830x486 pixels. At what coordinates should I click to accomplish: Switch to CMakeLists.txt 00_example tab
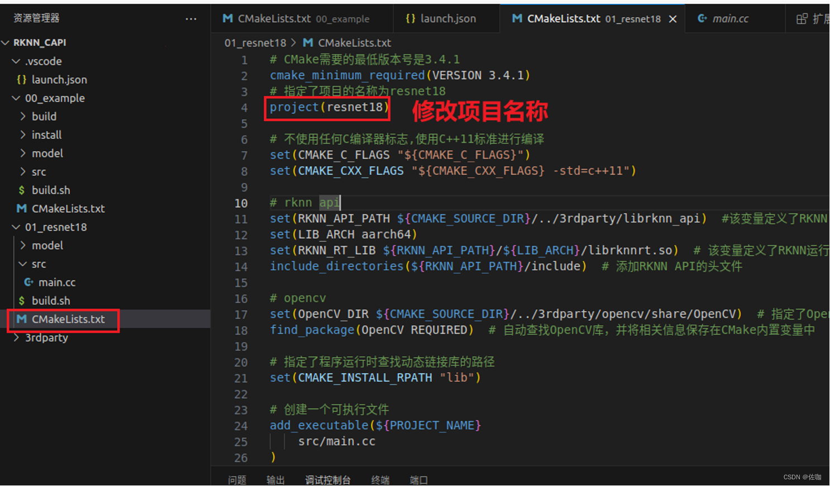(302, 18)
